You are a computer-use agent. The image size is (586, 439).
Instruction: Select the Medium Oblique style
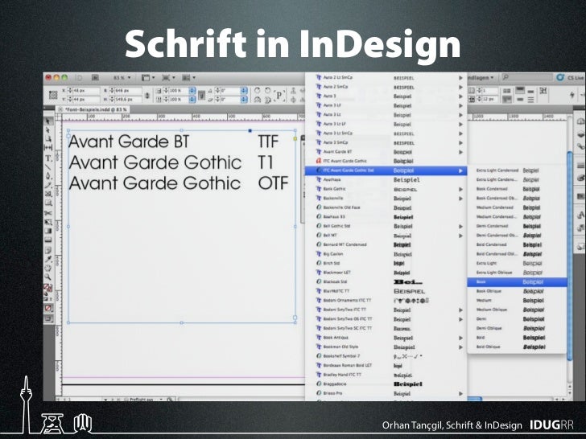coord(517,310)
